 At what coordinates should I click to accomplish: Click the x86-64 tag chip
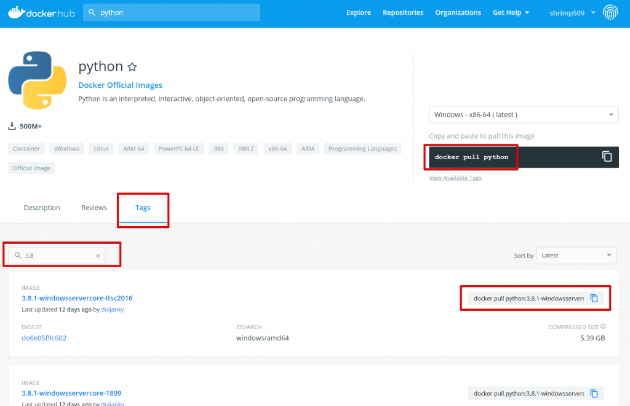pyautogui.click(x=277, y=149)
